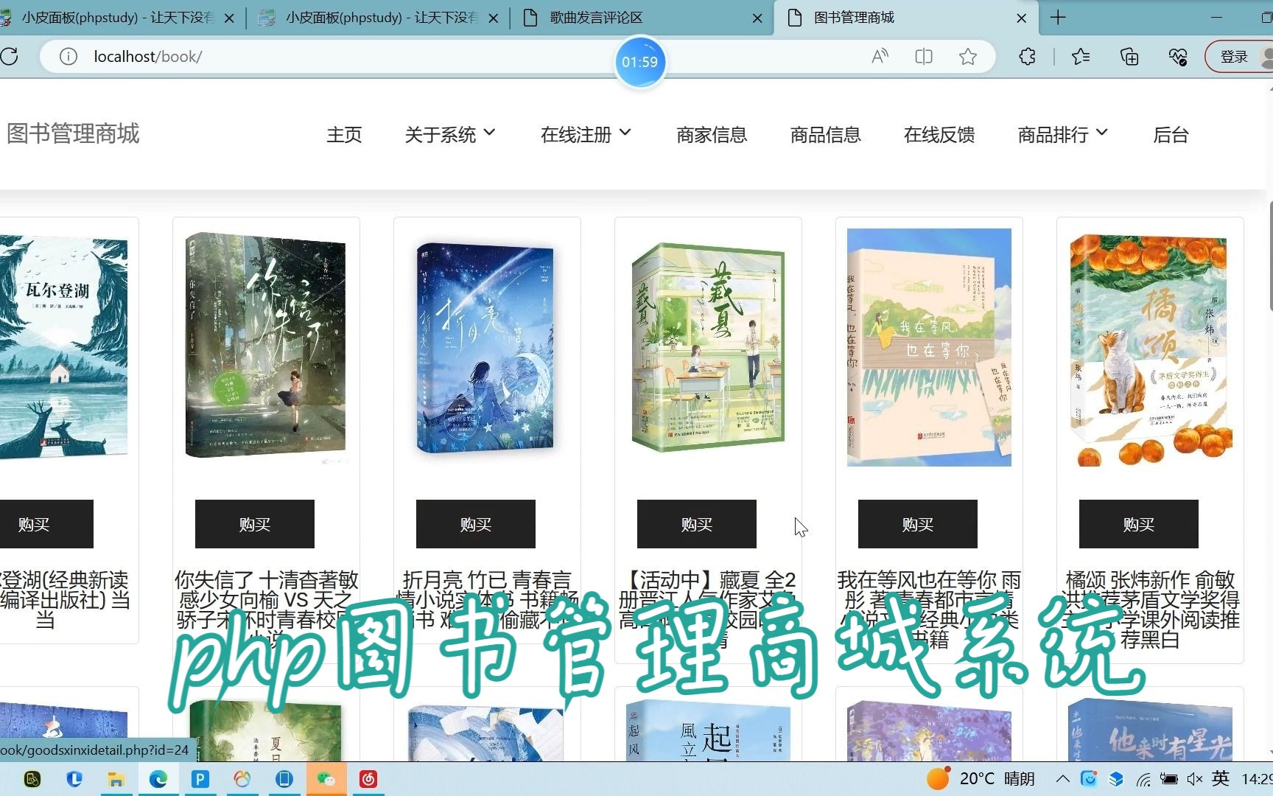1273x796 pixels.
Task: Open Browser essentials heart icon
Action: coord(1178,57)
